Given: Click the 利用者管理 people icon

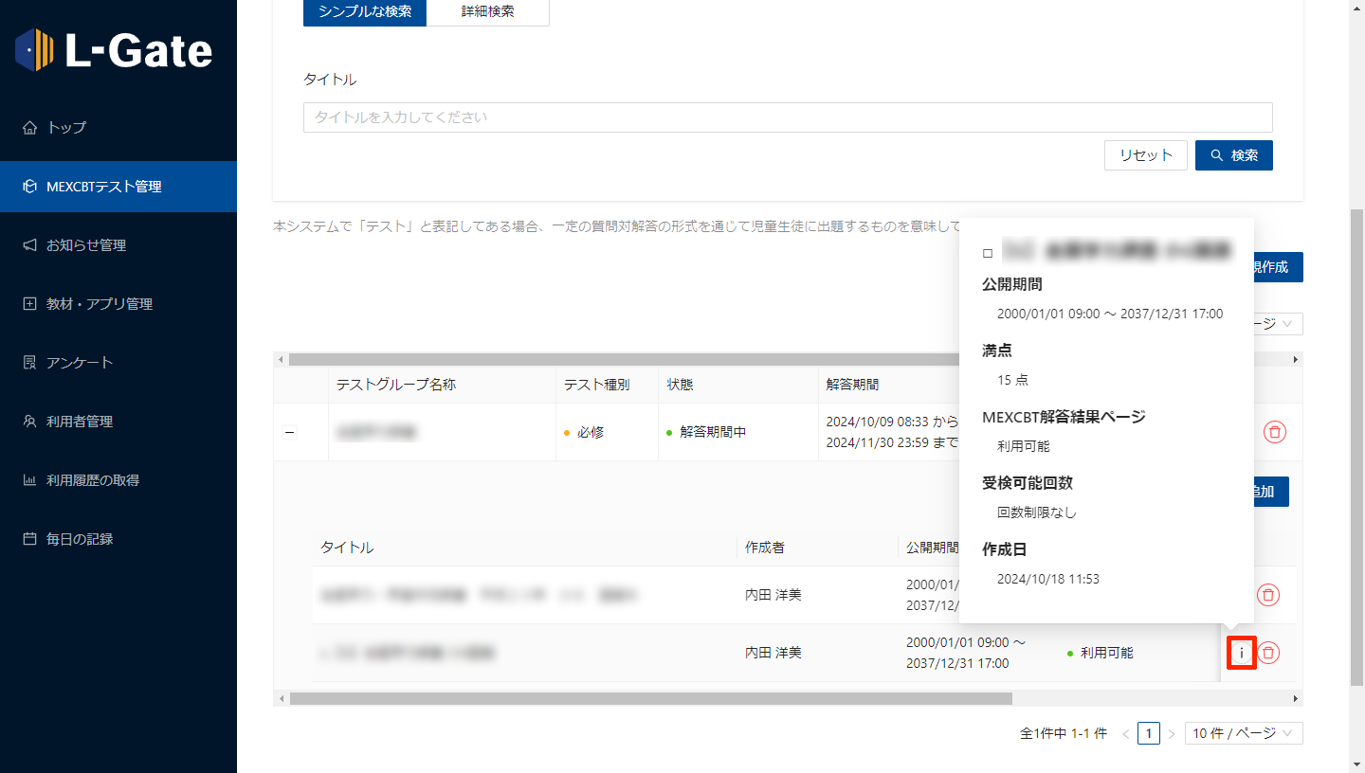Looking at the screenshot, I should (29, 422).
